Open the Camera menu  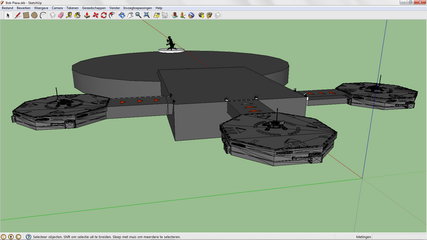tap(57, 8)
